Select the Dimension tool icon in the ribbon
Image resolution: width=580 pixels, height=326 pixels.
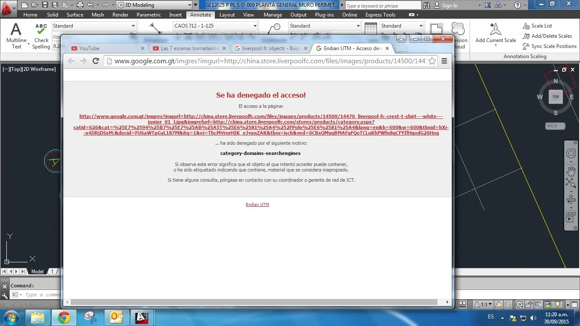pyautogui.click(x=156, y=28)
